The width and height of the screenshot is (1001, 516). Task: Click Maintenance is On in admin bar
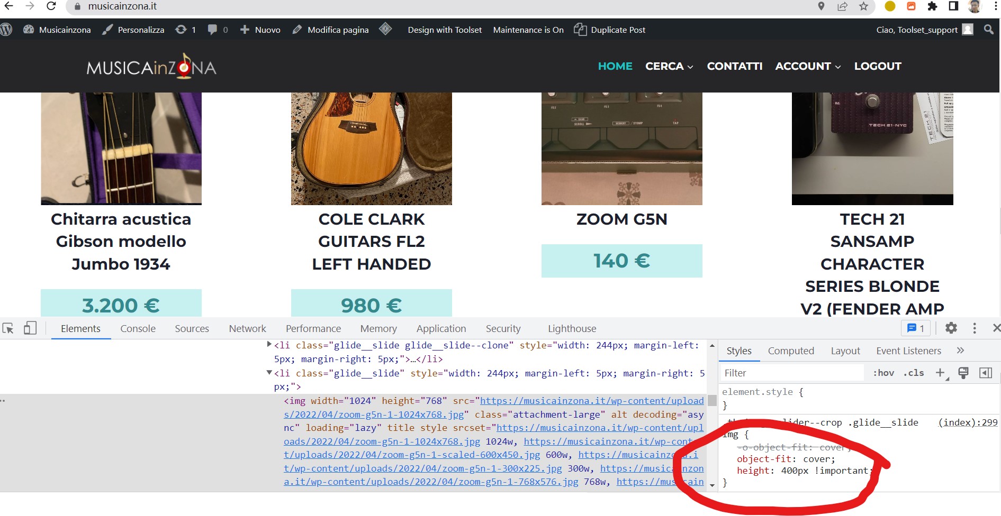tap(528, 30)
